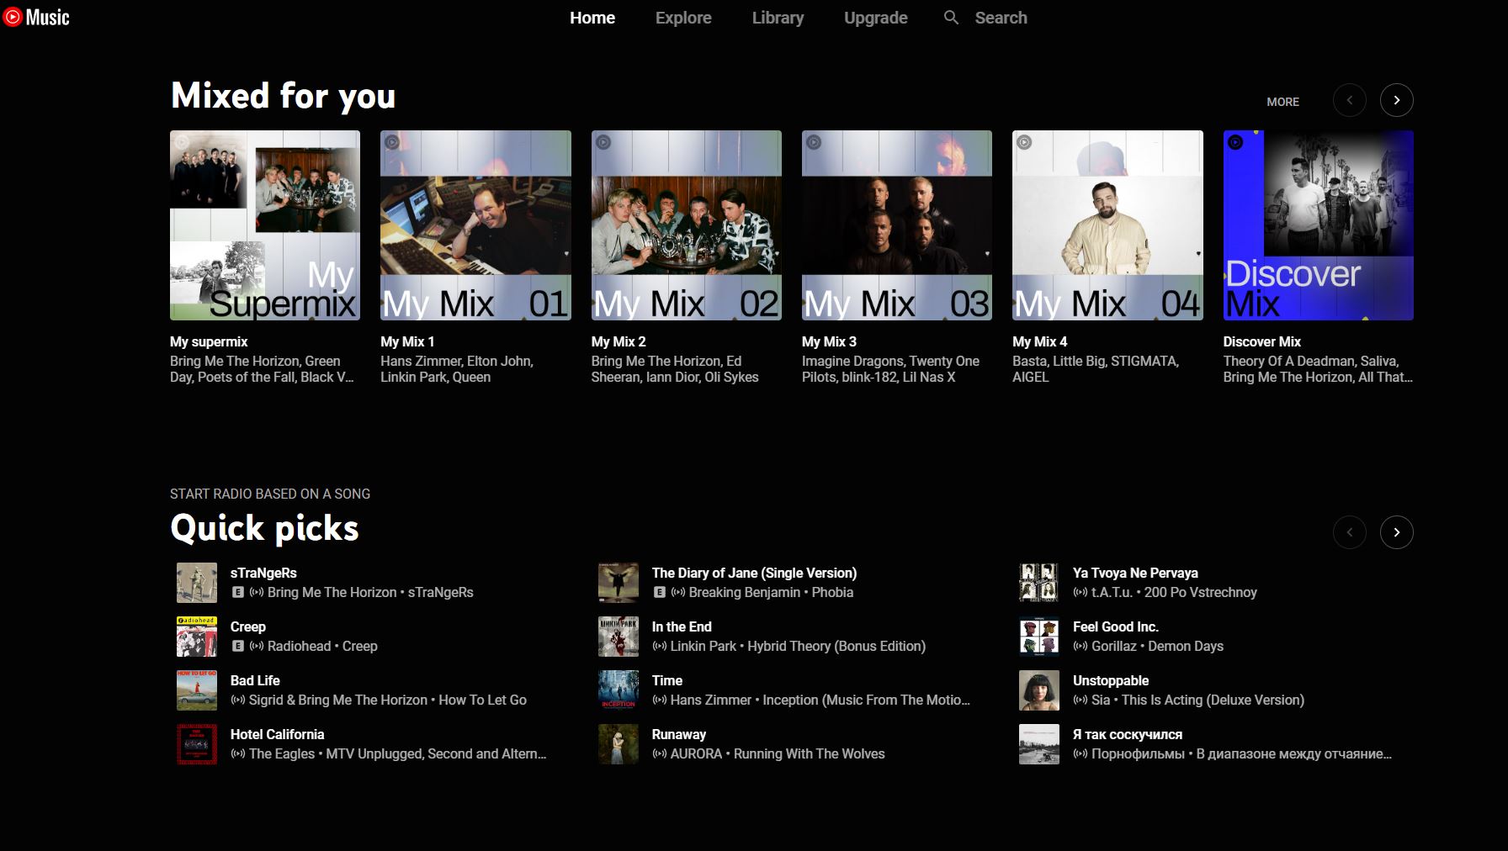Open 200 Po Vstrechnoy album link

click(1201, 592)
